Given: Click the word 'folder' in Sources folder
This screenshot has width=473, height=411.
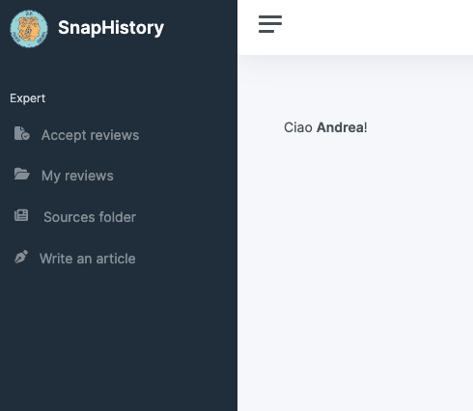Looking at the screenshot, I should tap(118, 217).
